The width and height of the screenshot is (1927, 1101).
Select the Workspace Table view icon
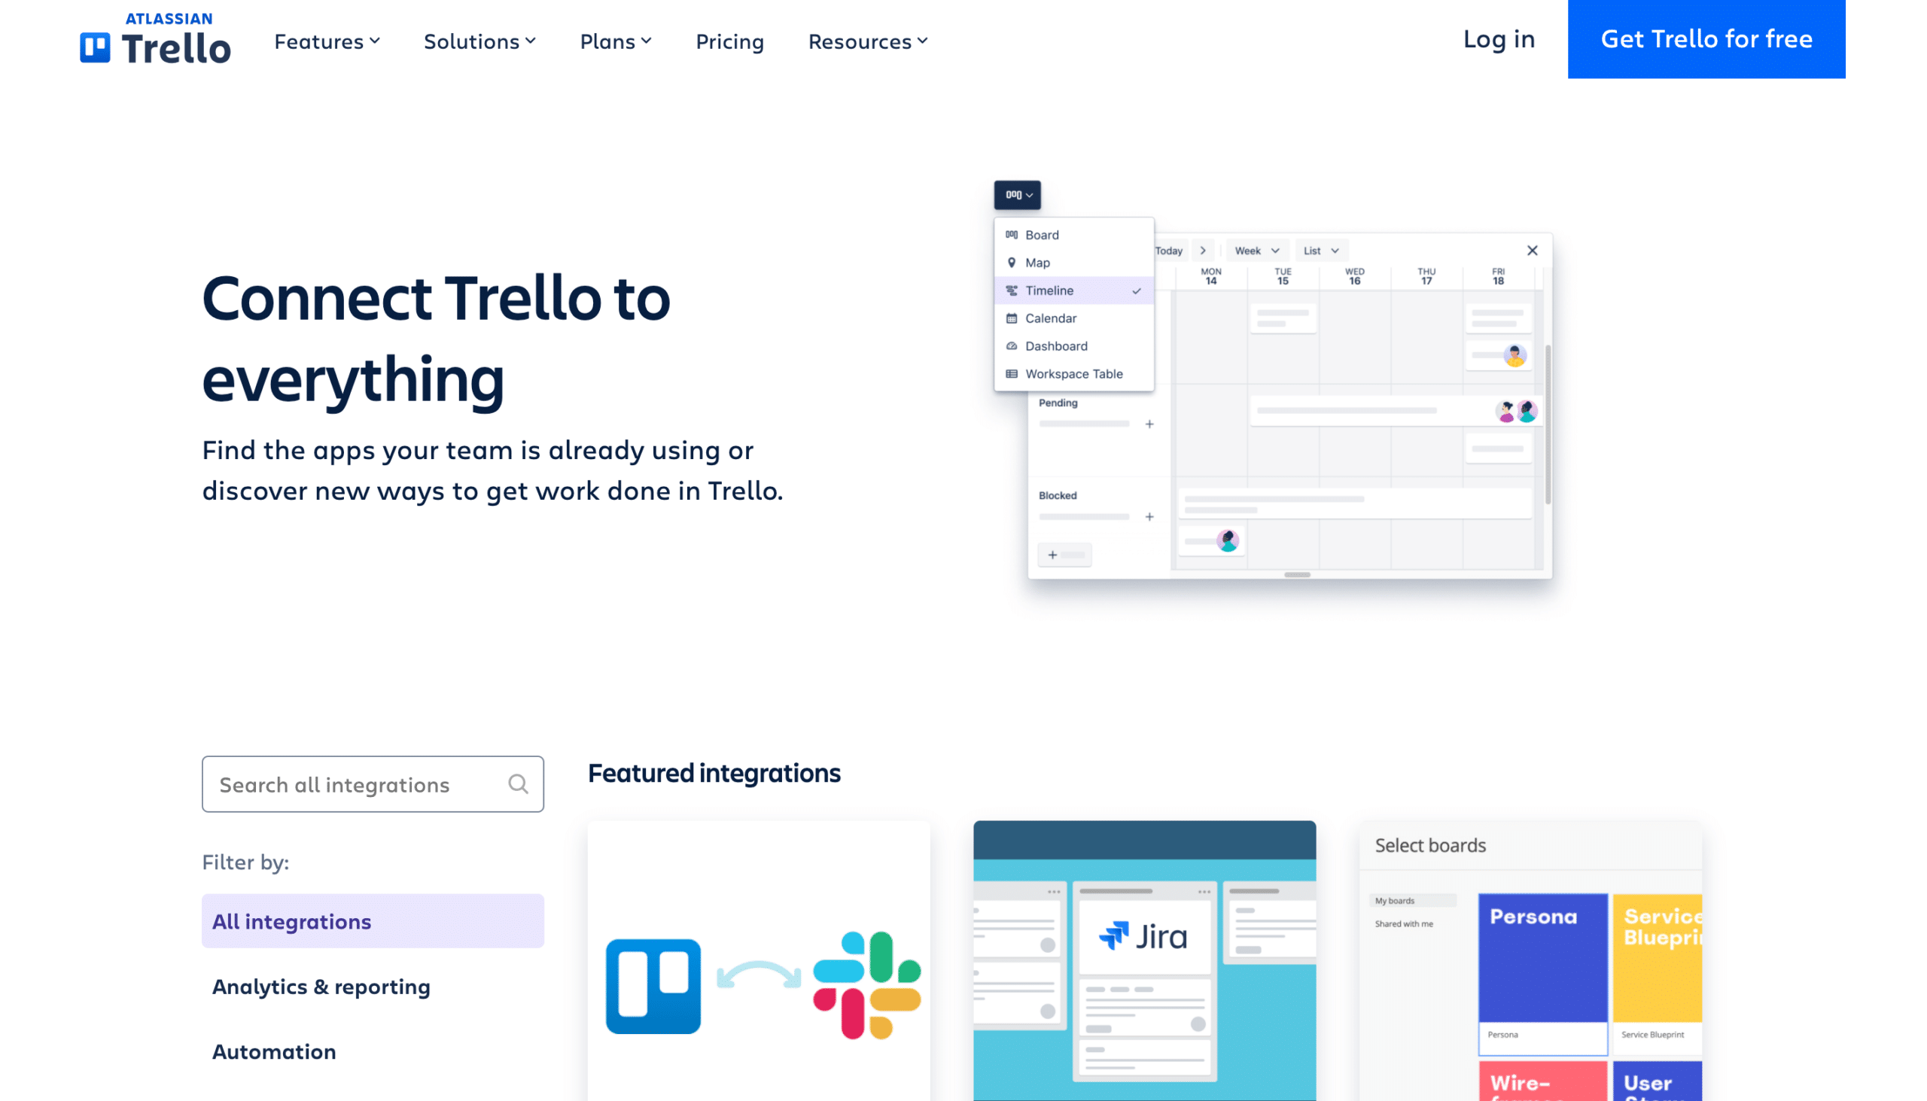click(1011, 373)
